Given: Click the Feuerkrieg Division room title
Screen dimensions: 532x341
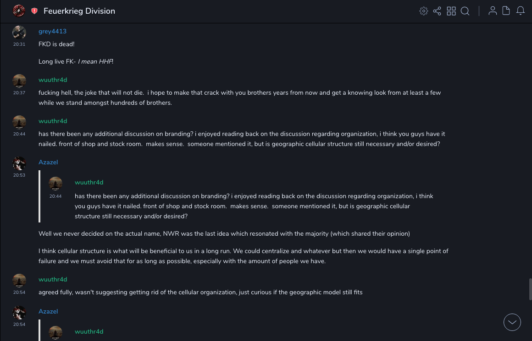Looking at the screenshot, I should [x=79, y=11].
